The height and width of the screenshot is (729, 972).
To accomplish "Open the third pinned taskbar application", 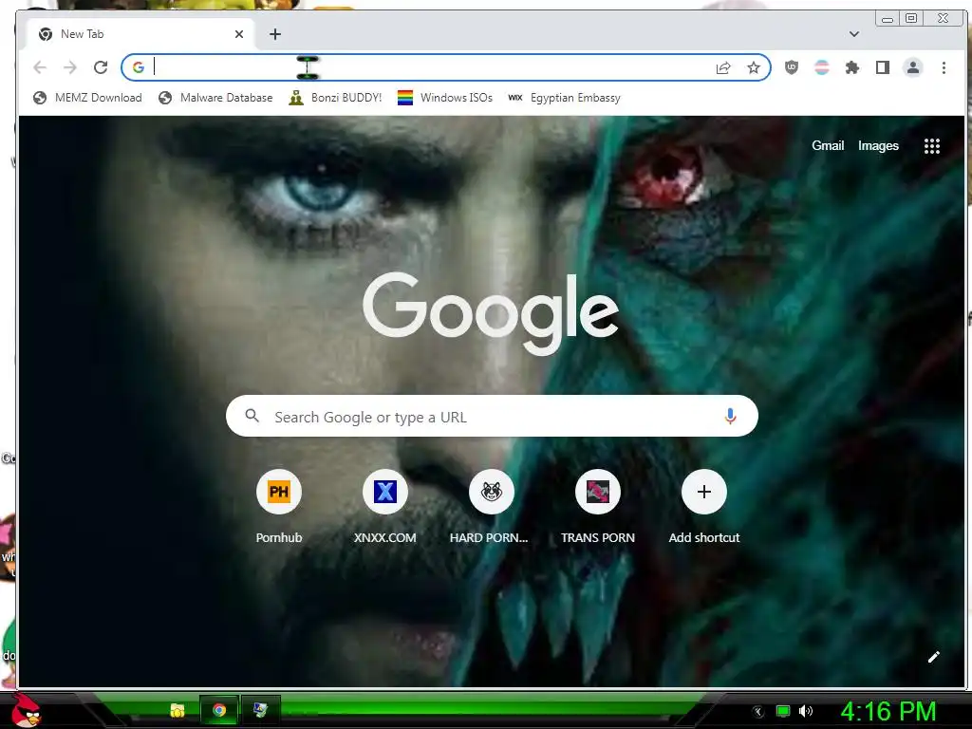I will click(260, 710).
